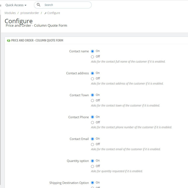Click the Configure page heading
Screen dimensions: 188x188
[19, 21]
